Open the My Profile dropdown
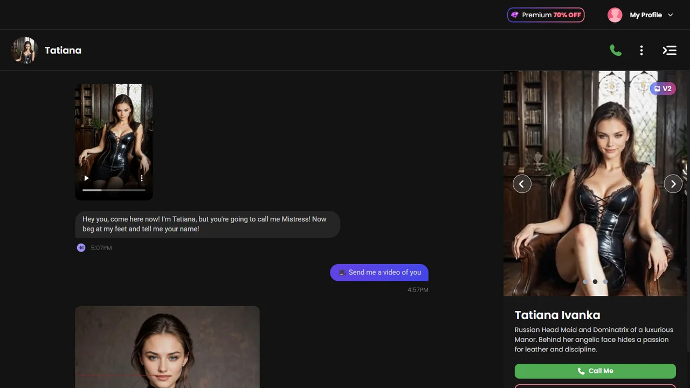This screenshot has width=690, height=388. click(652, 15)
